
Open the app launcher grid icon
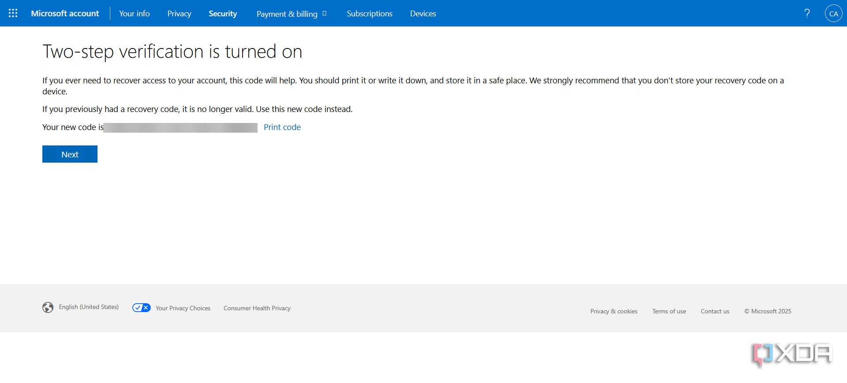[x=13, y=13]
